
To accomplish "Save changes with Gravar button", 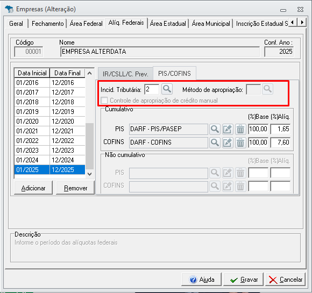I will pos(244,280).
